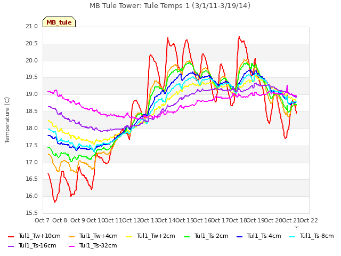Click the Oct 9 x-axis date label
This screenshot has height=256, width=341.
[x=78, y=220]
